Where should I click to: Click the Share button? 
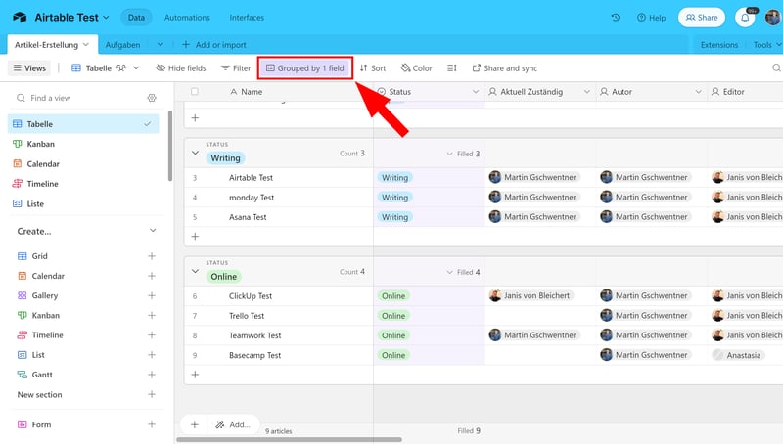coord(702,18)
